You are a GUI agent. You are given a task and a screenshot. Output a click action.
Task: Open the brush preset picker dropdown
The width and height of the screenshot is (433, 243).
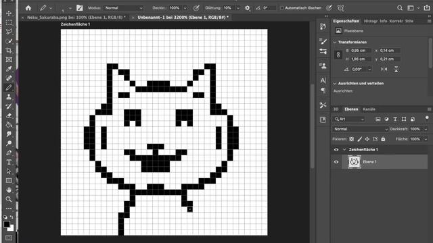[x=70, y=8]
